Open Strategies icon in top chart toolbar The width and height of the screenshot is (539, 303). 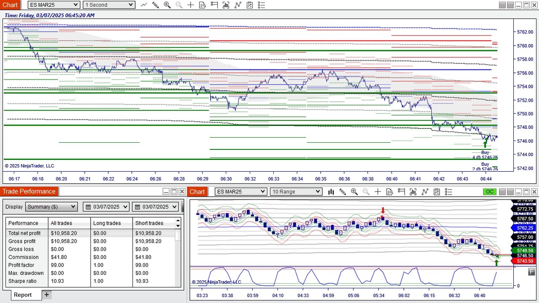(x=250, y=5)
